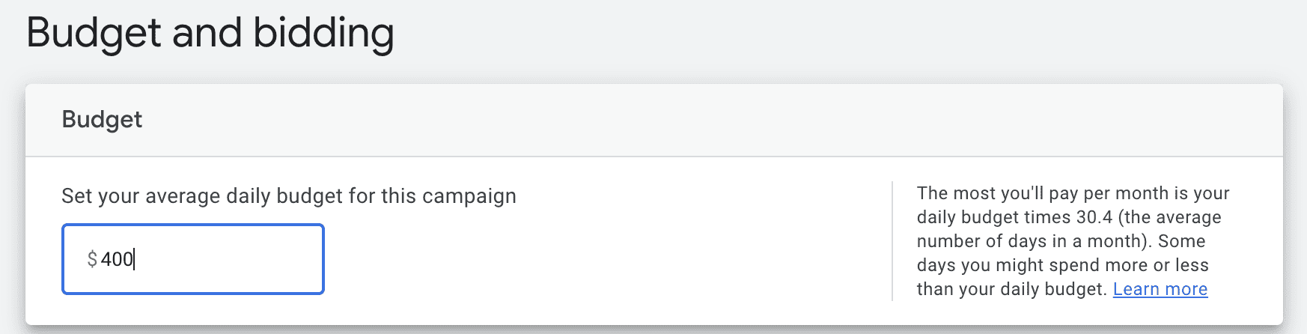Click "days you might spend more or less"

(1062, 265)
